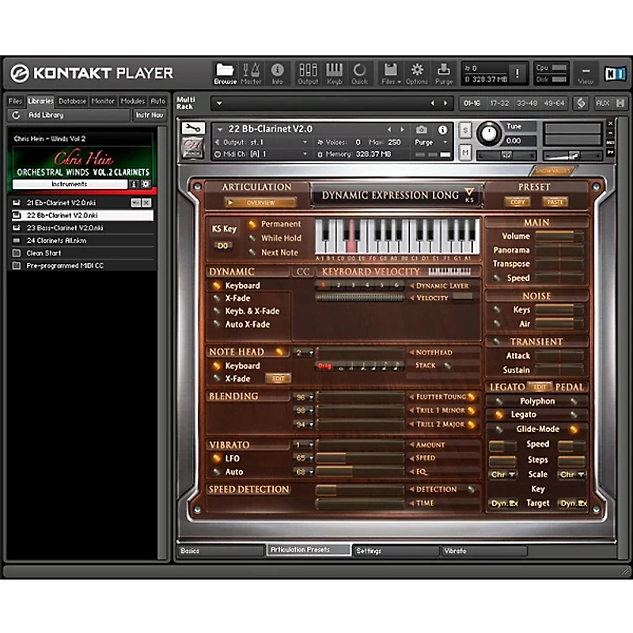Image resolution: width=633 pixels, height=633 pixels.
Task: Select Auto X-Fade dynamic mode
Action: point(217,324)
